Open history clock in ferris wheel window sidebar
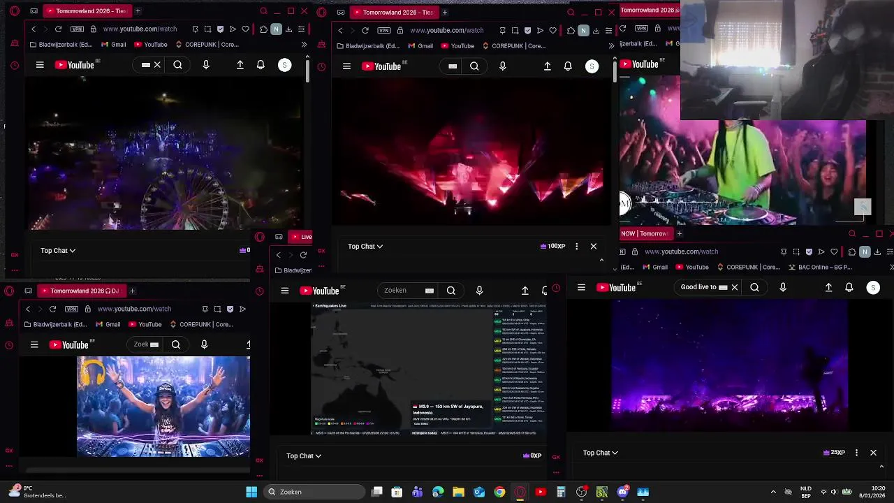The image size is (894, 503). [15, 66]
